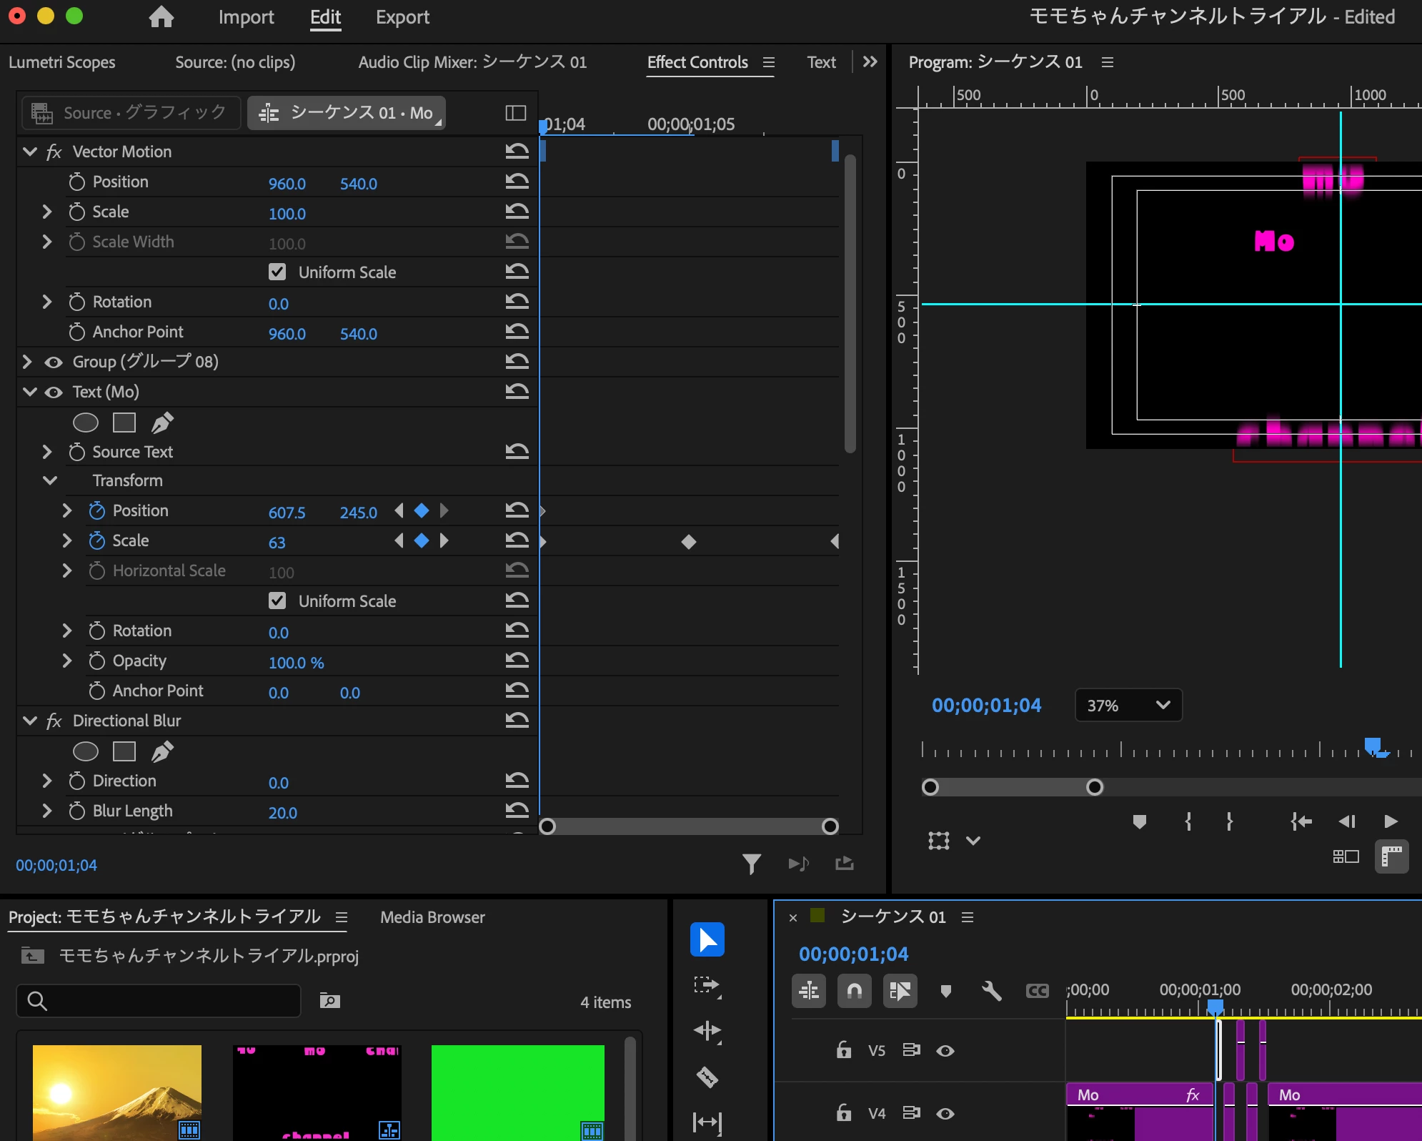Click the Blur Length value 20.0

pyautogui.click(x=282, y=813)
